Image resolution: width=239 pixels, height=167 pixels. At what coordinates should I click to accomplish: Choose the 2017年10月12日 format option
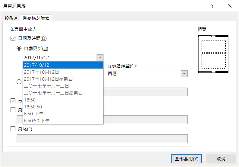[42, 72]
